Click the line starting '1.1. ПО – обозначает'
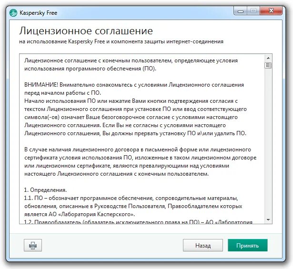The image size is (293, 269). [x=131, y=198]
